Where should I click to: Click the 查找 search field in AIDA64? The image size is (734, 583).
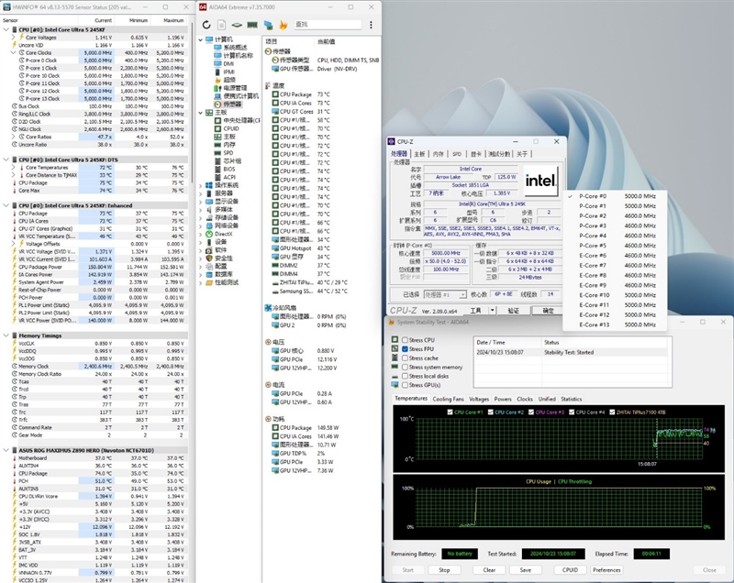coord(328,25)
